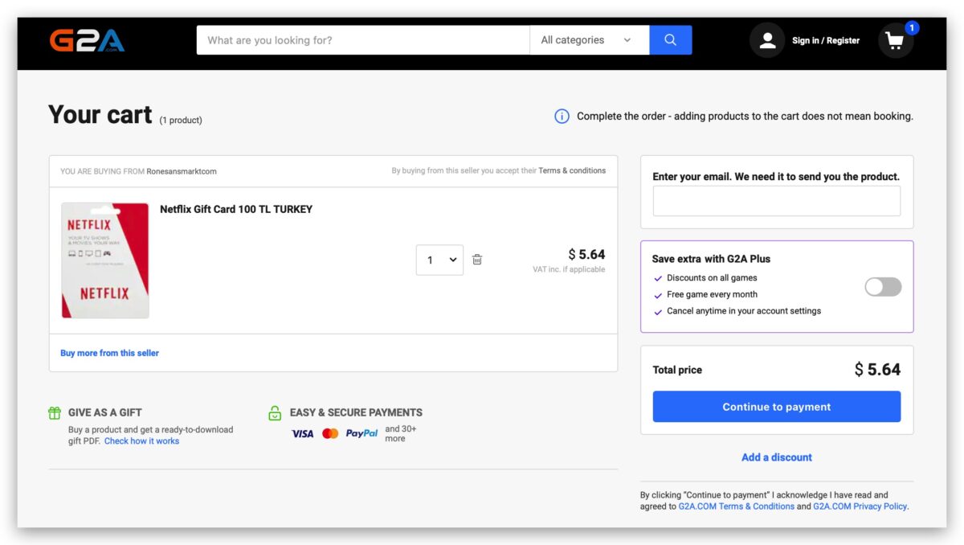Click Check how it works link
Image resolution: width=964 pixels, height=545 pixels.
141,441
